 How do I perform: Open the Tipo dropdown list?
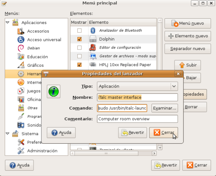click(174, 86)
